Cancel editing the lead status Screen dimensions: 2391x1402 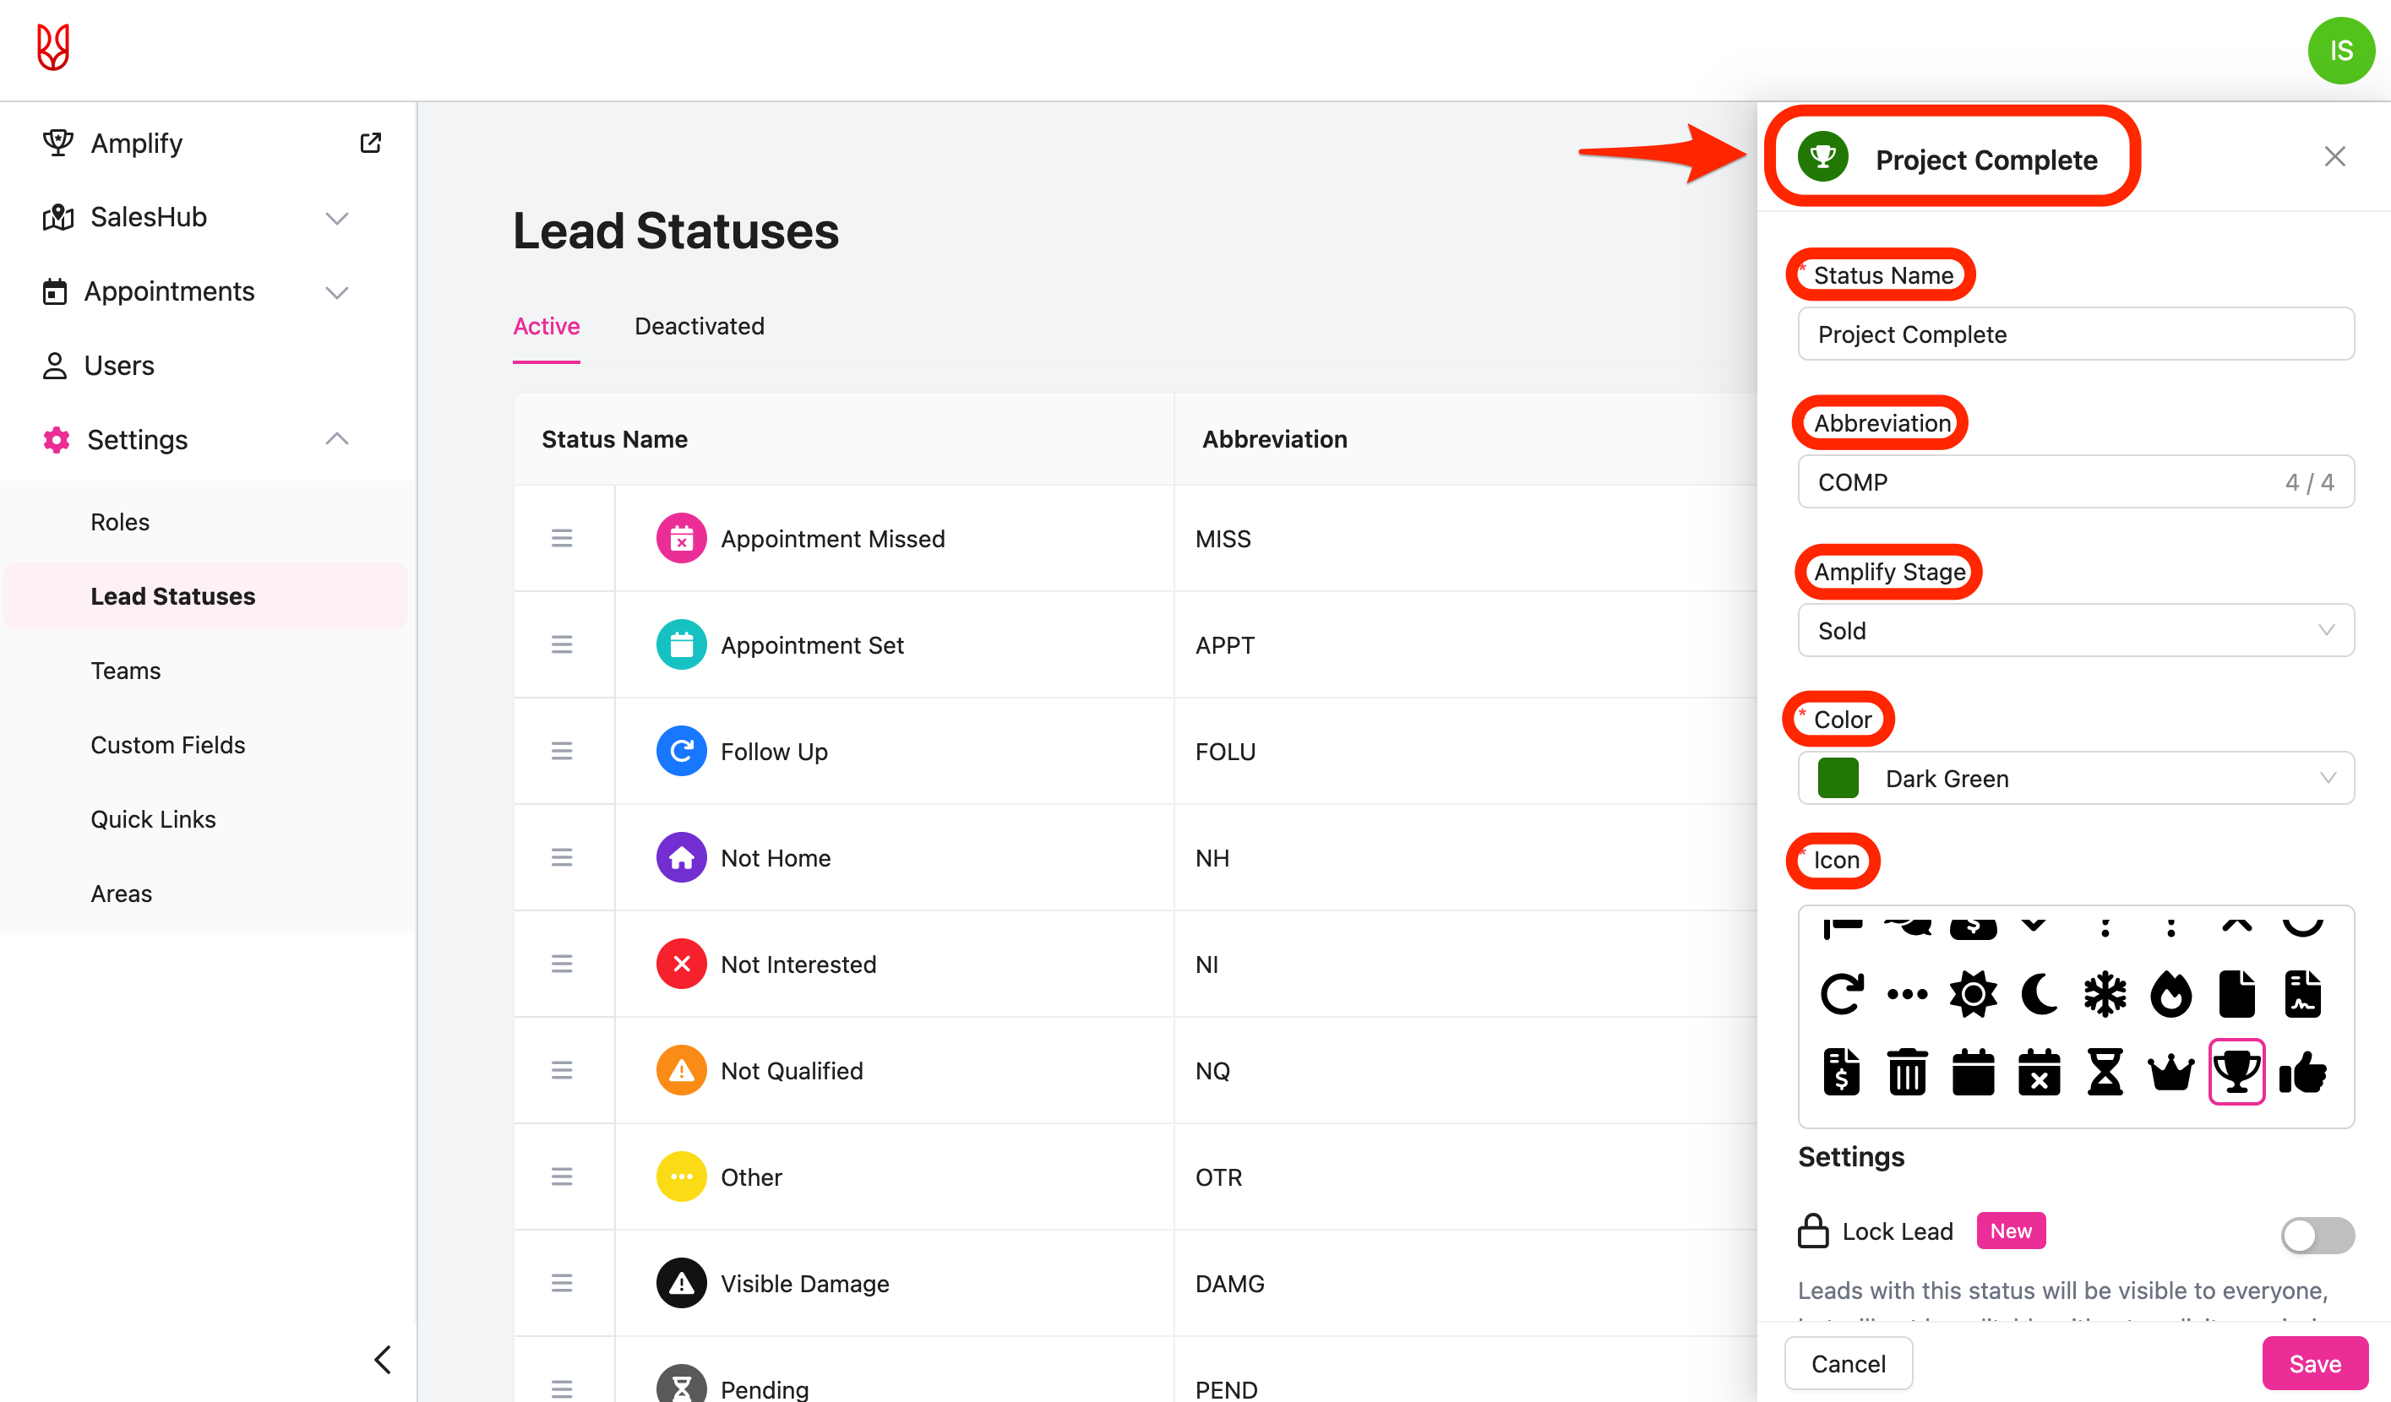tap(1848, 1363)
